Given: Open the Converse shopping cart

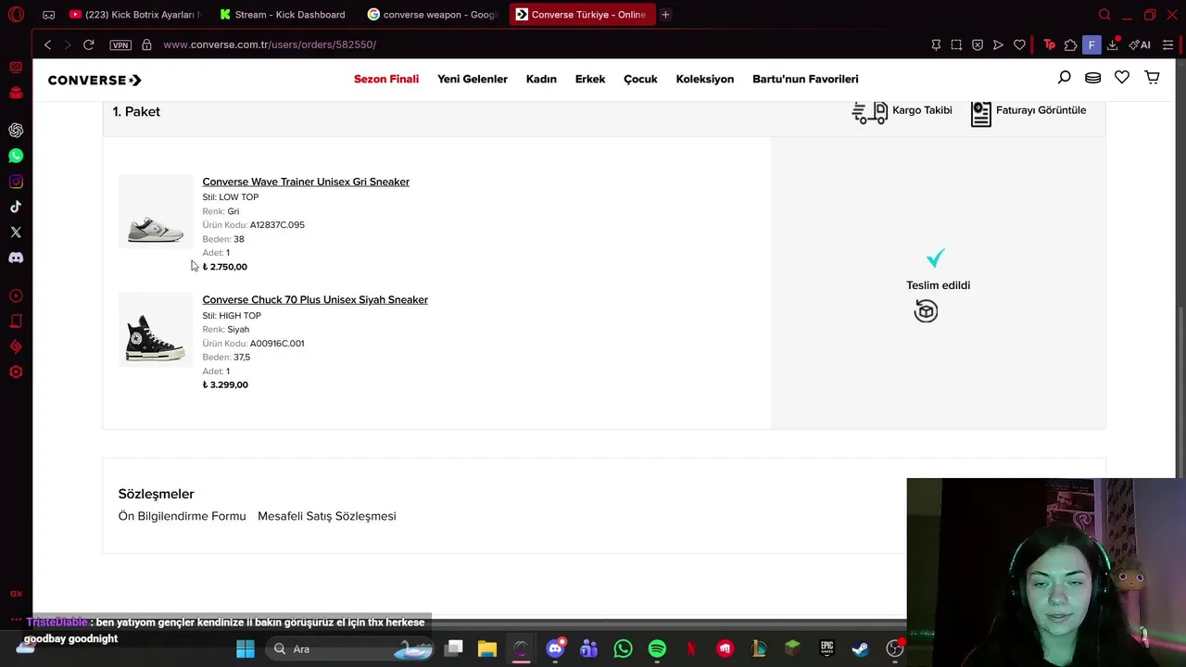Looking at the screenshot, I should [1152, 78].
